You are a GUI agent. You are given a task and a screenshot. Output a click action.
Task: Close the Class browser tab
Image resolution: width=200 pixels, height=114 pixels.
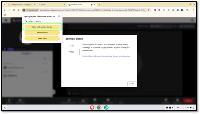pyautogui.click(x=65, y=5)
